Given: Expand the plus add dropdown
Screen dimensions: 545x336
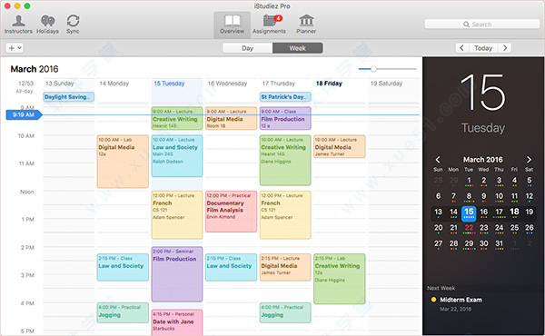Looking at the screenshot, I should coord(15,48).
